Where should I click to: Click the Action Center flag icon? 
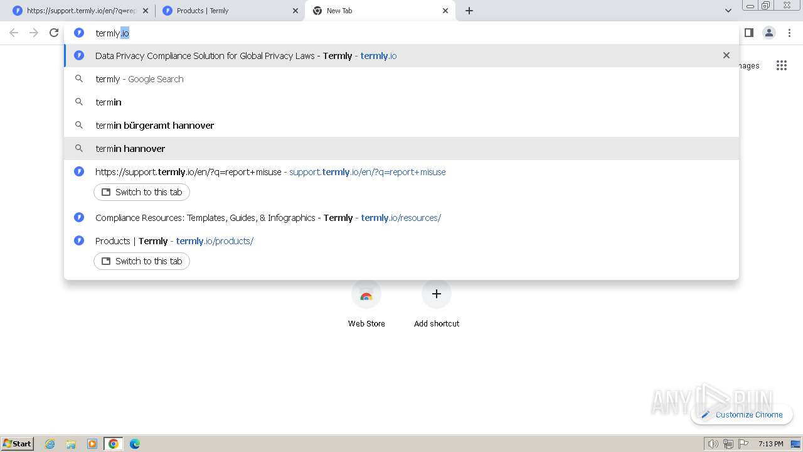click(x=743, y=444)
